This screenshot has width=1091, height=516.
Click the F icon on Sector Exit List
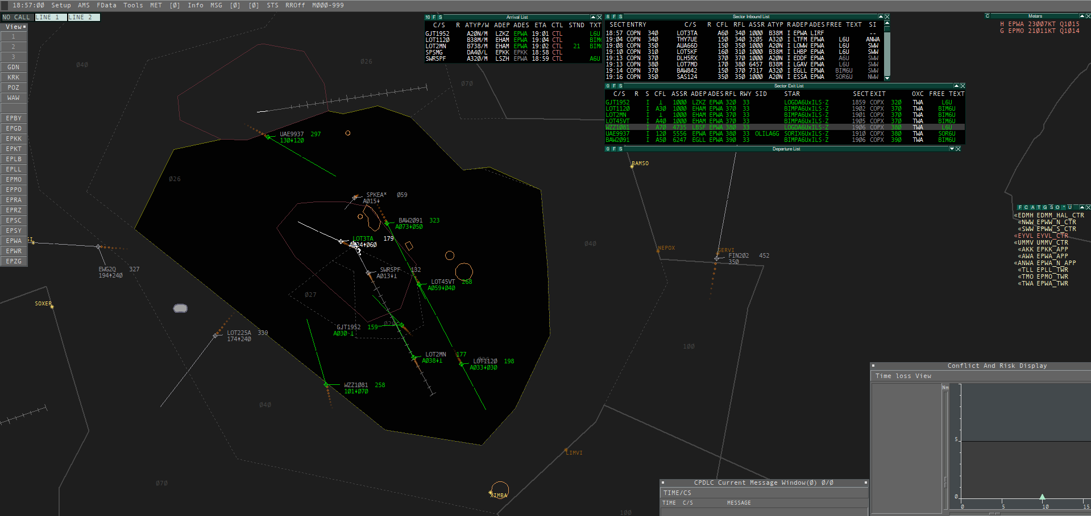(x=614, y=86)
